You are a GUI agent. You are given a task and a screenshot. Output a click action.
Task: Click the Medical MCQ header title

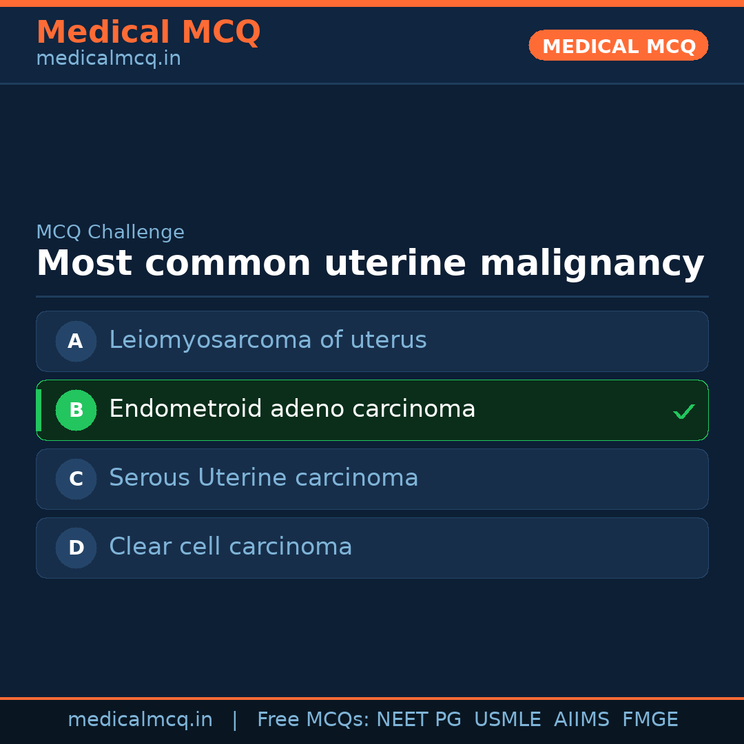point(148,32)
